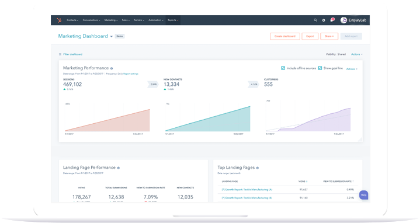The height and width of the screenshot is (223, 420).
Task: Click the New Contacts value 13,334
Action: (x=171, y=84)
